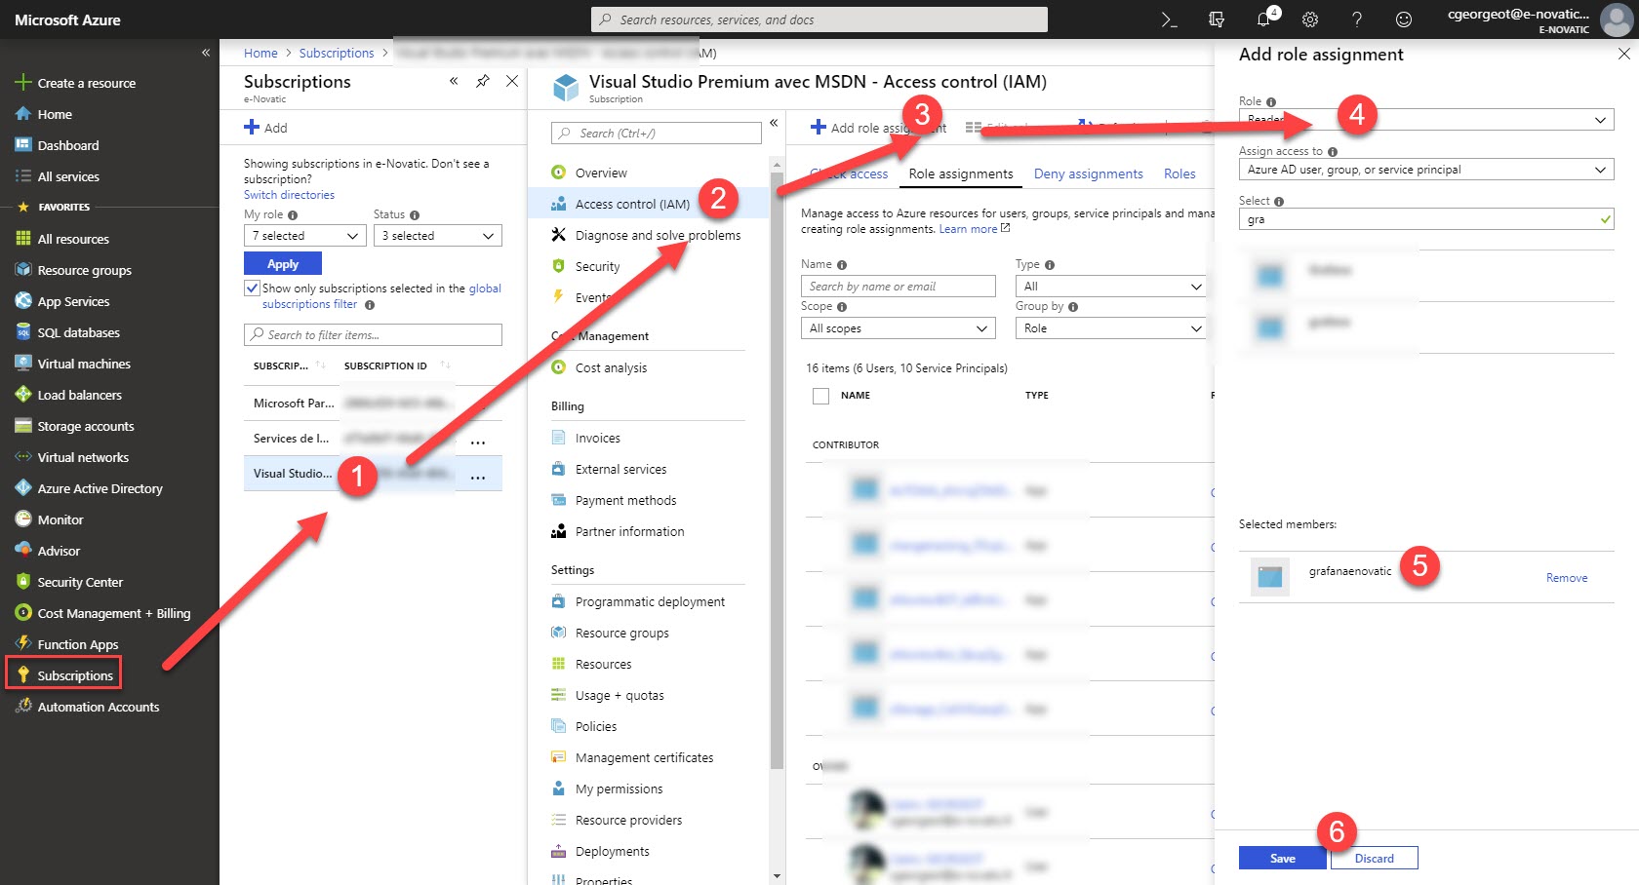
Task: Click the Create a resource plus icon
Action: (x=23, y=83)
